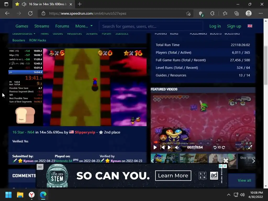Show hidden system tray icons chevron
Viewport: 268px width, 201px height.
pyautogui.click(x=229, y=195)
